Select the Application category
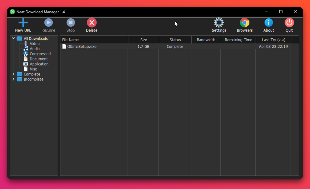Image resolution: width=310 pixels, height=189 pixels. click(39, 64)
